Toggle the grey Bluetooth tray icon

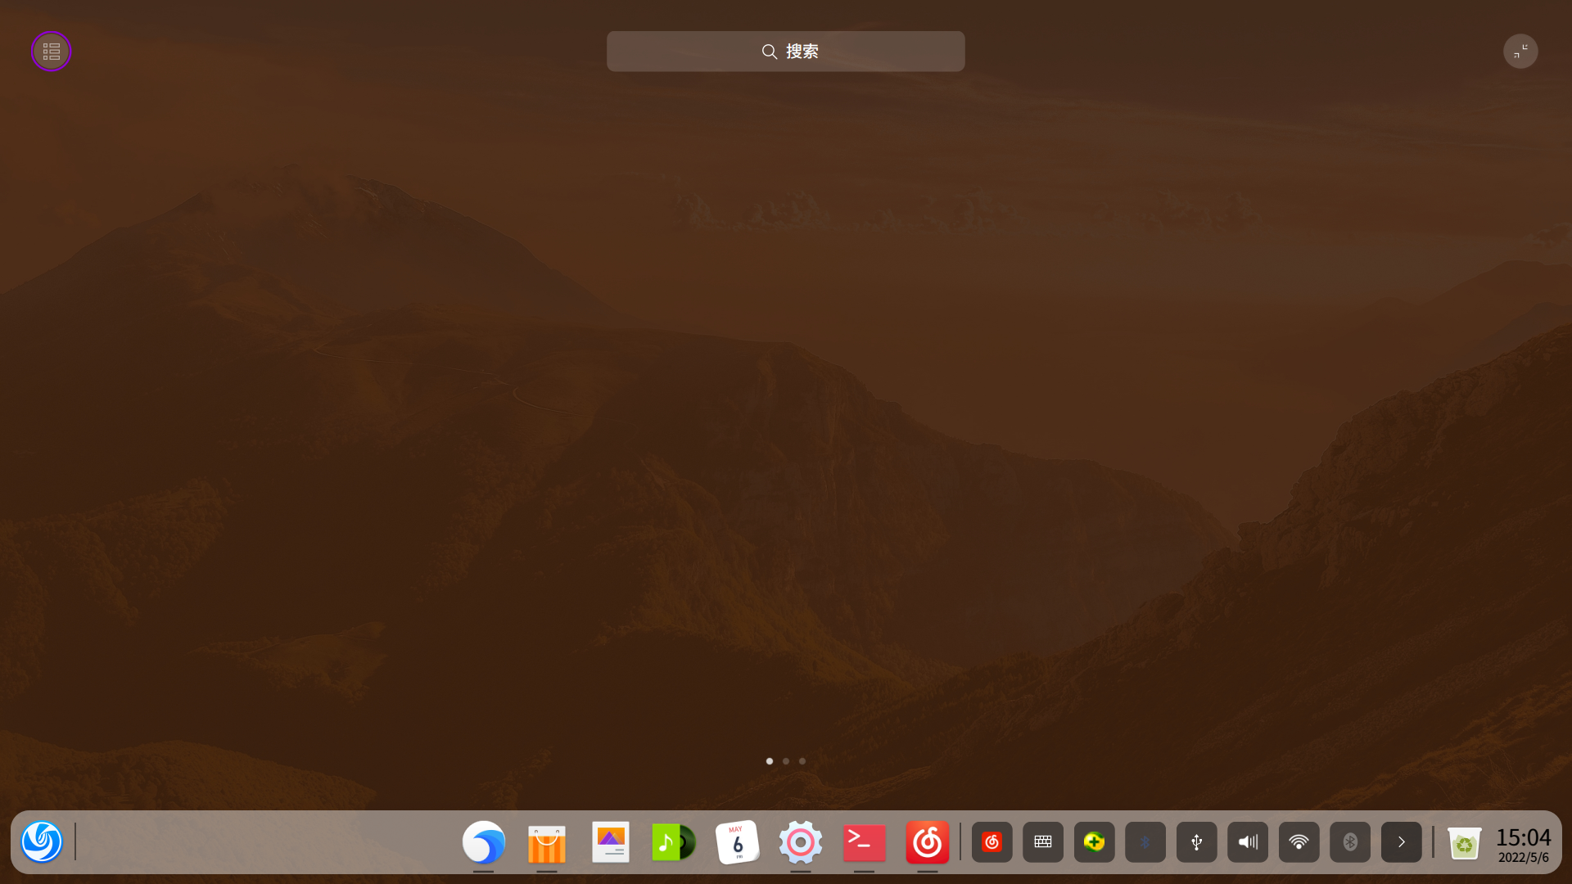1350,842
